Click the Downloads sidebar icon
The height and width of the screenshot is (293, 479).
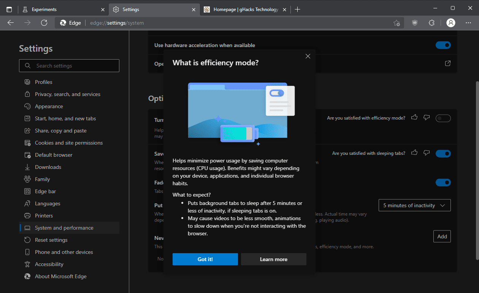coord(27,167)
